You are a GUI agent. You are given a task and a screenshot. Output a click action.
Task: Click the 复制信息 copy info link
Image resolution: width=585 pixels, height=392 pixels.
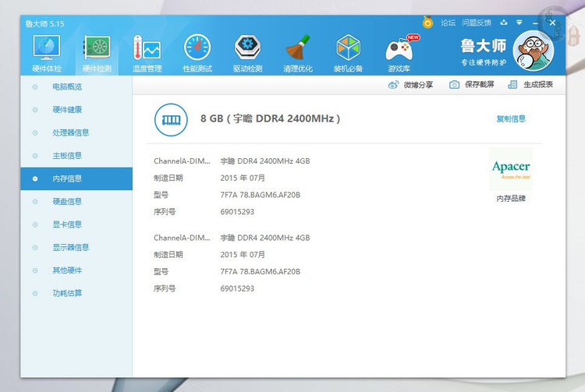pyautogui.click(x=511, y=119)
